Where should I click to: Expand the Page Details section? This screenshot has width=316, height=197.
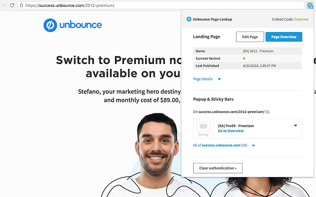tap(219, 79)
